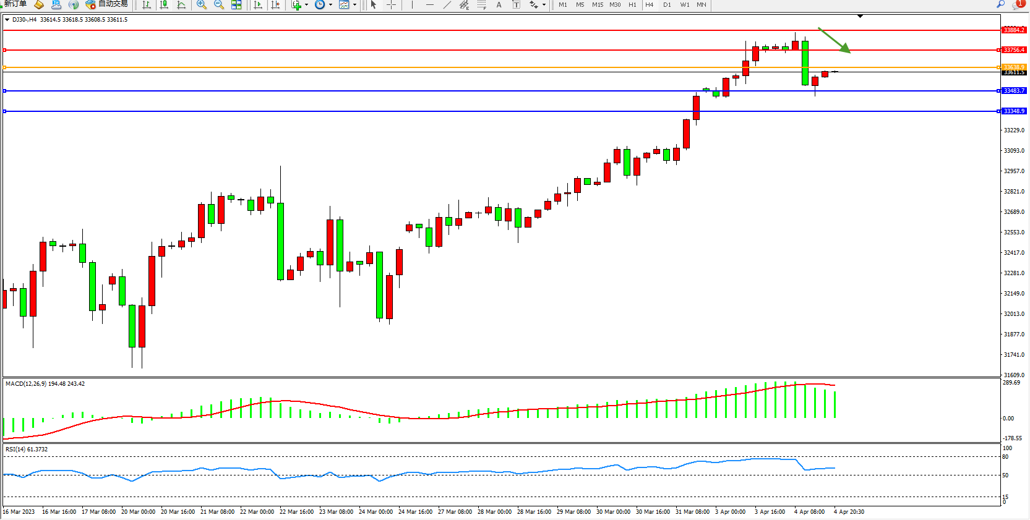Click the 新订单 new order button
Screen dimensions: 1030x520
point(15,4)
